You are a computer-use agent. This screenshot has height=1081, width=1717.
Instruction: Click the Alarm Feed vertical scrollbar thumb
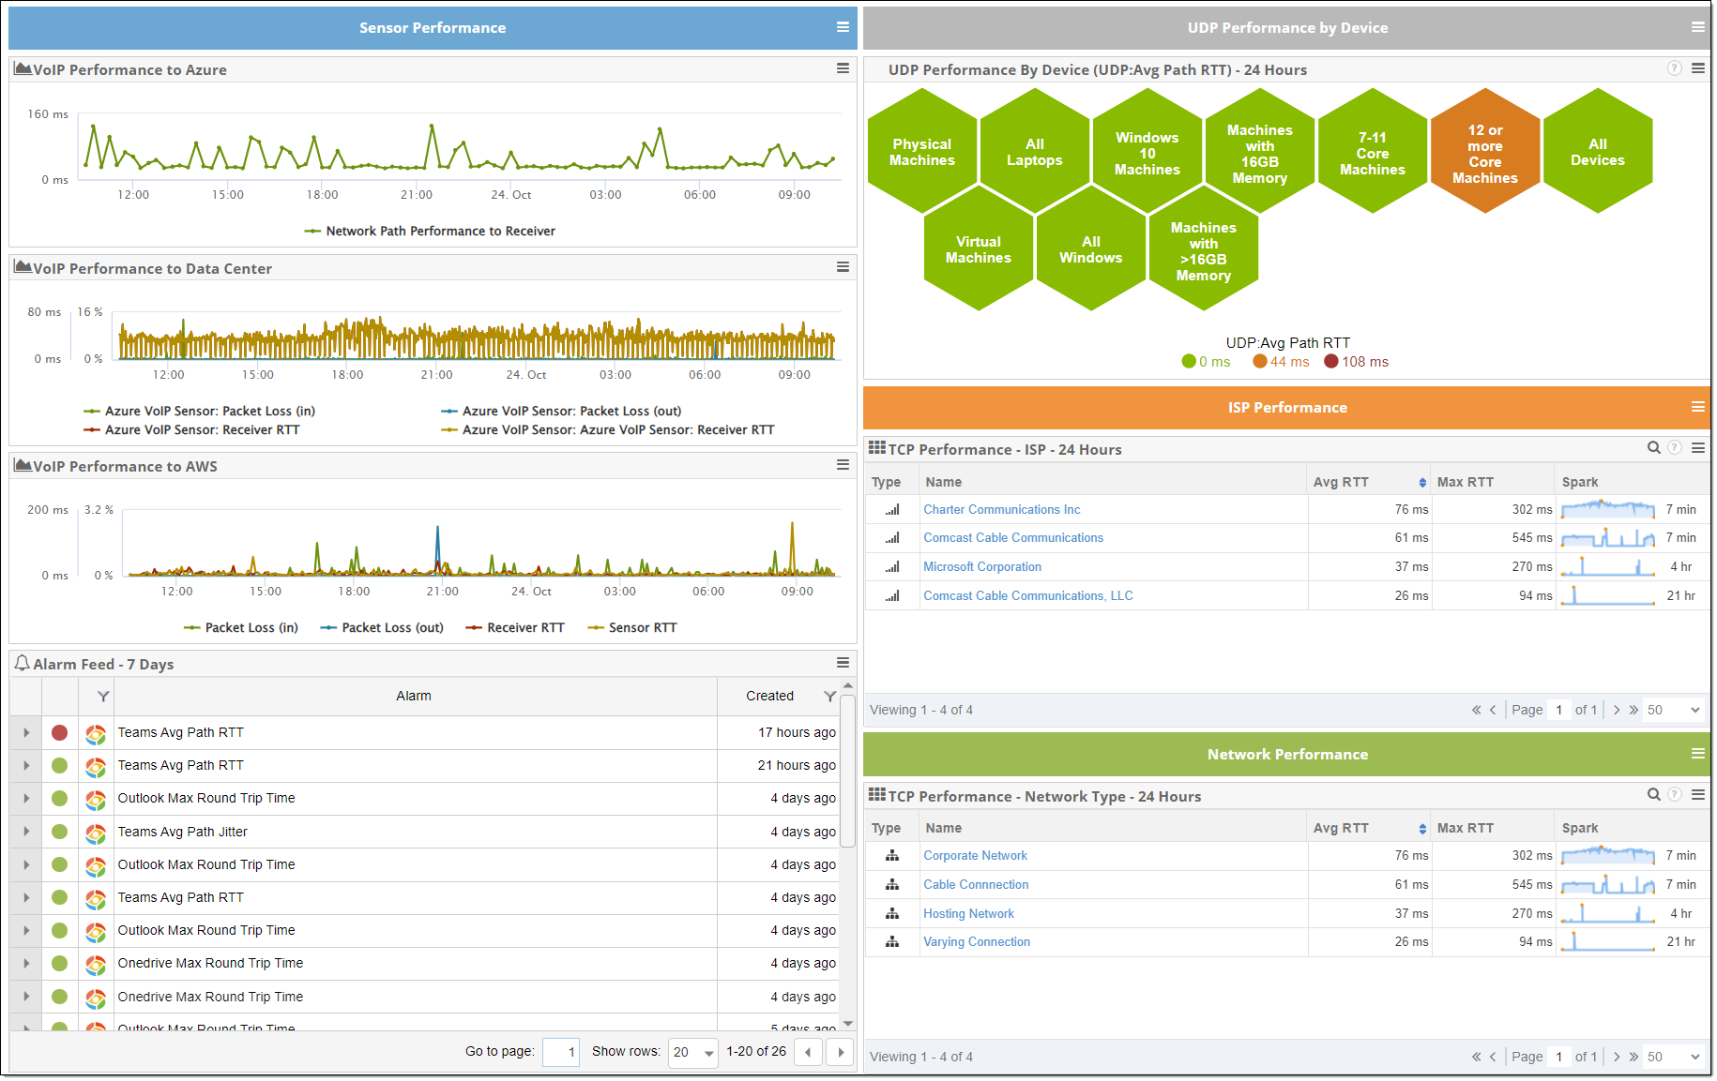pos(848,771)
